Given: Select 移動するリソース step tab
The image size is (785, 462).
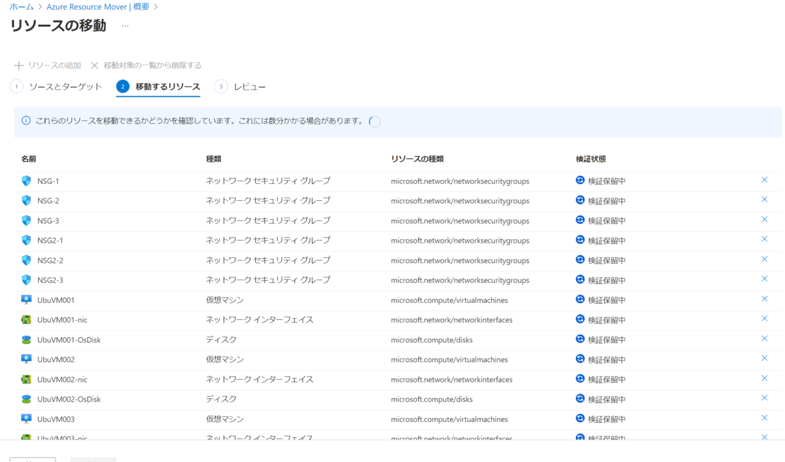Looking at the screenshot, I should click(158, 86).
